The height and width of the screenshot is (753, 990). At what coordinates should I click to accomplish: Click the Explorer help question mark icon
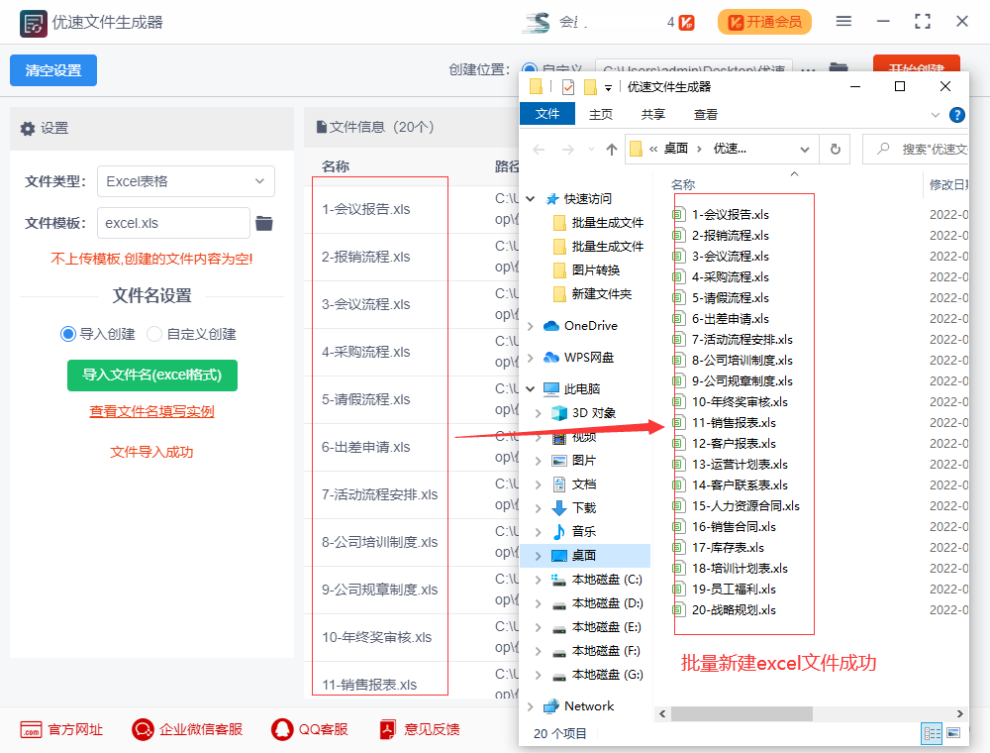pyautogui.click(x=956, y=114)
